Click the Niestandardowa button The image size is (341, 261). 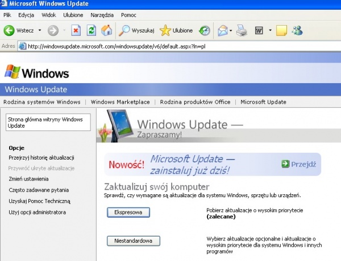point(134,241)
